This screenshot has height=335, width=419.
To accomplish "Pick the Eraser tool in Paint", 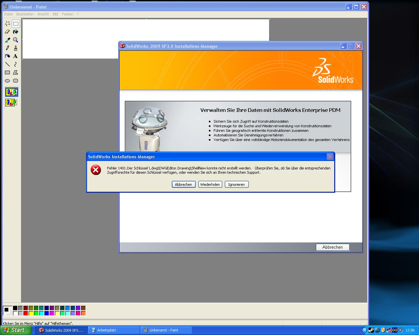I will pos(8,32).
